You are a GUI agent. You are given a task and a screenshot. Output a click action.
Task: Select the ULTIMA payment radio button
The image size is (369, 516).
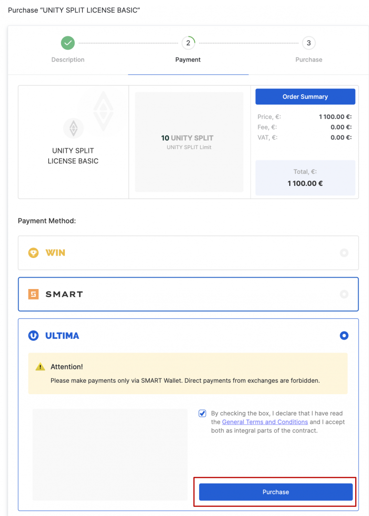[x=344, y=336]
